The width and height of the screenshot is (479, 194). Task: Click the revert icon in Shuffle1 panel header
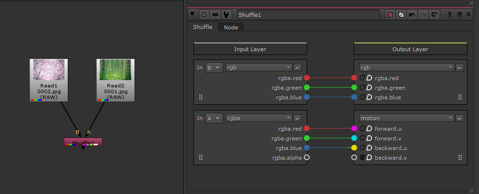[x=434, y=15]
